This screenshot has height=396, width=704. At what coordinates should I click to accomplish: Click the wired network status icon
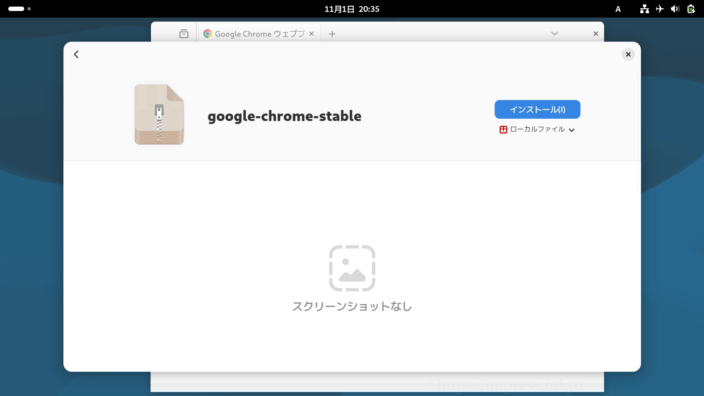645,9
